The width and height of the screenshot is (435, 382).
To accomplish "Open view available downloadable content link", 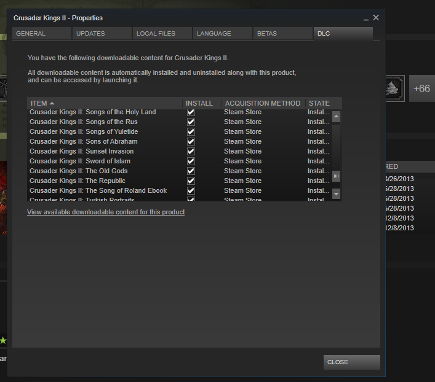I will (x=106, y=212).
